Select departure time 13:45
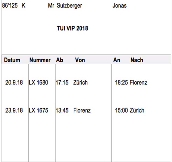Image resolution: width=172 pixels, height=162 pixels. (x=62, y=110)
